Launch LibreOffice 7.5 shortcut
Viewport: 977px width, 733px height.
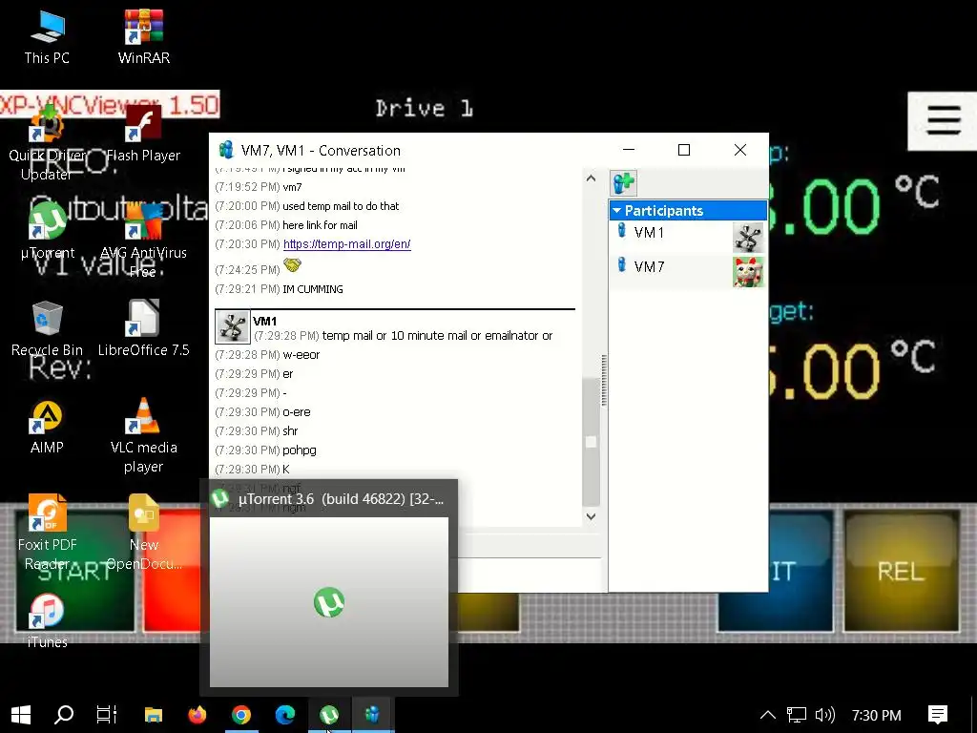coord(143,329)
